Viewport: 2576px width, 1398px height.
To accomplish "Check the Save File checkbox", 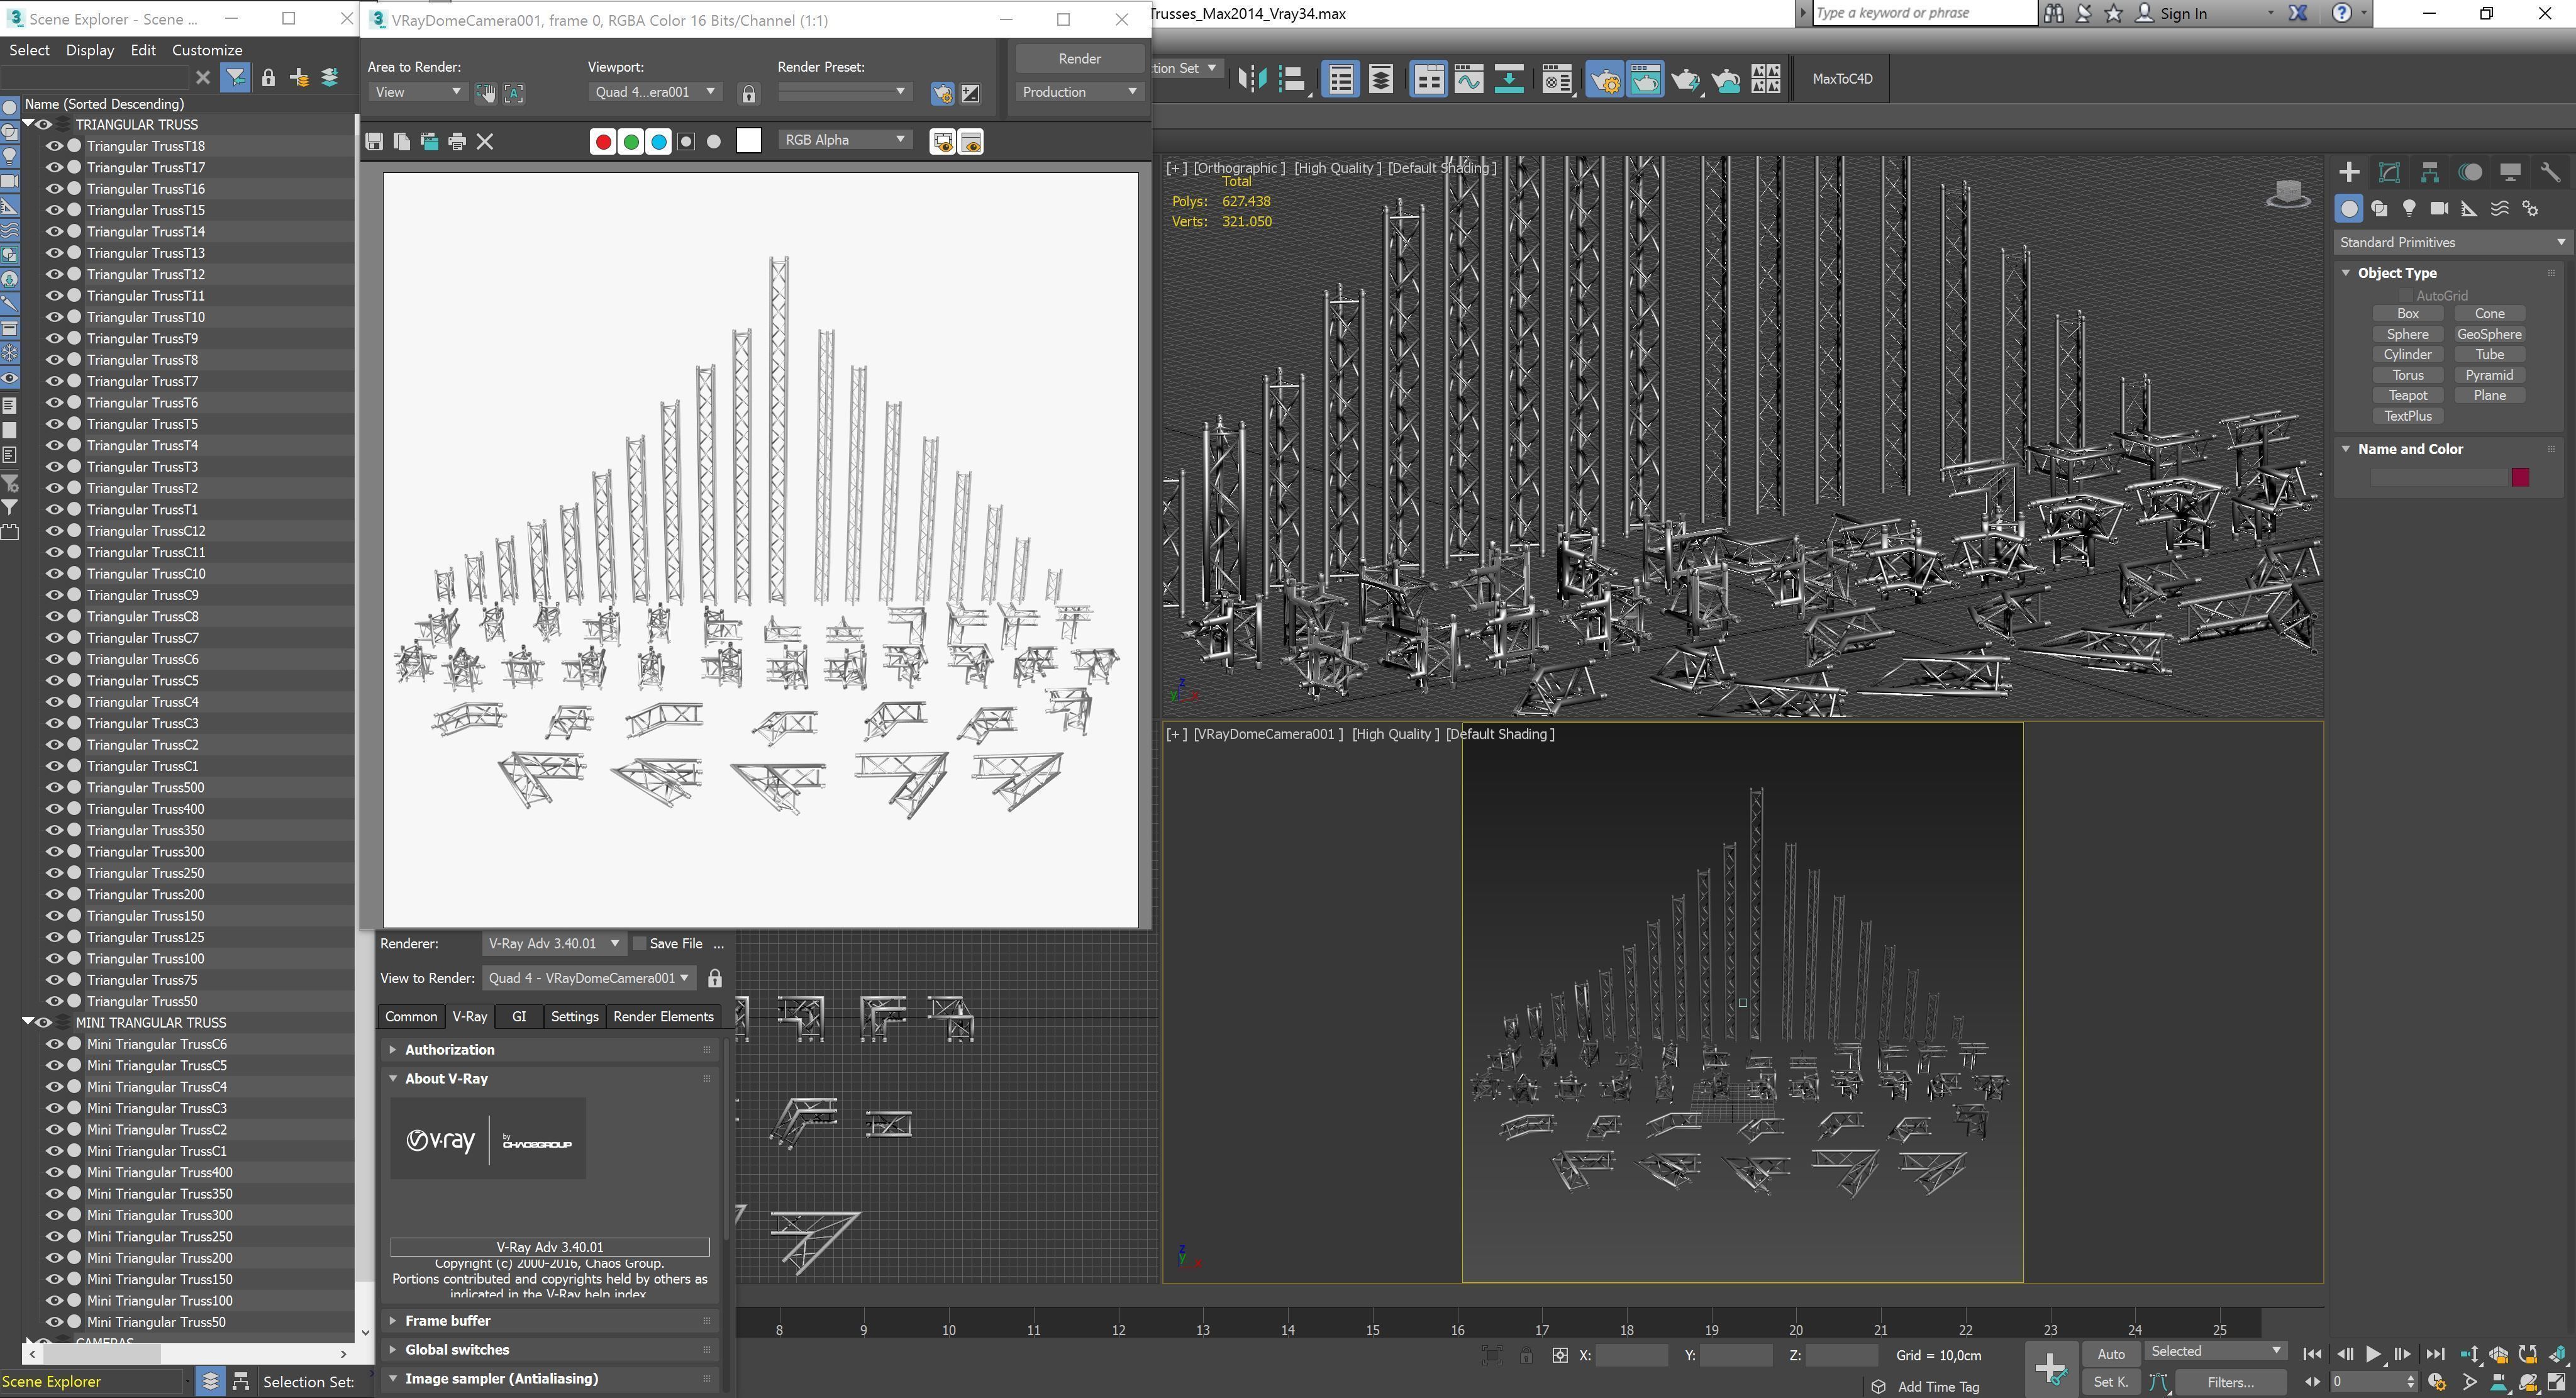I will (640, 943).
